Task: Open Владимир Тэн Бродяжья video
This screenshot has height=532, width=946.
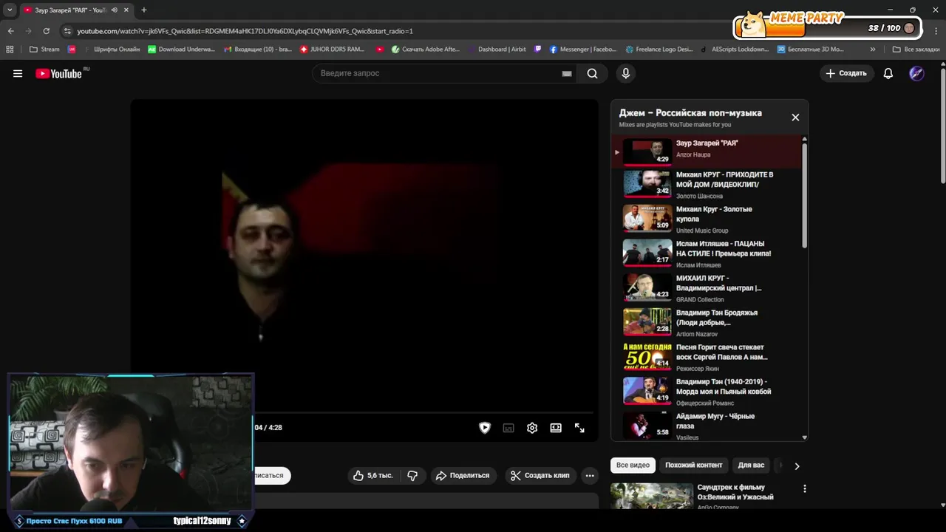Action: click(x=706, y=323)
